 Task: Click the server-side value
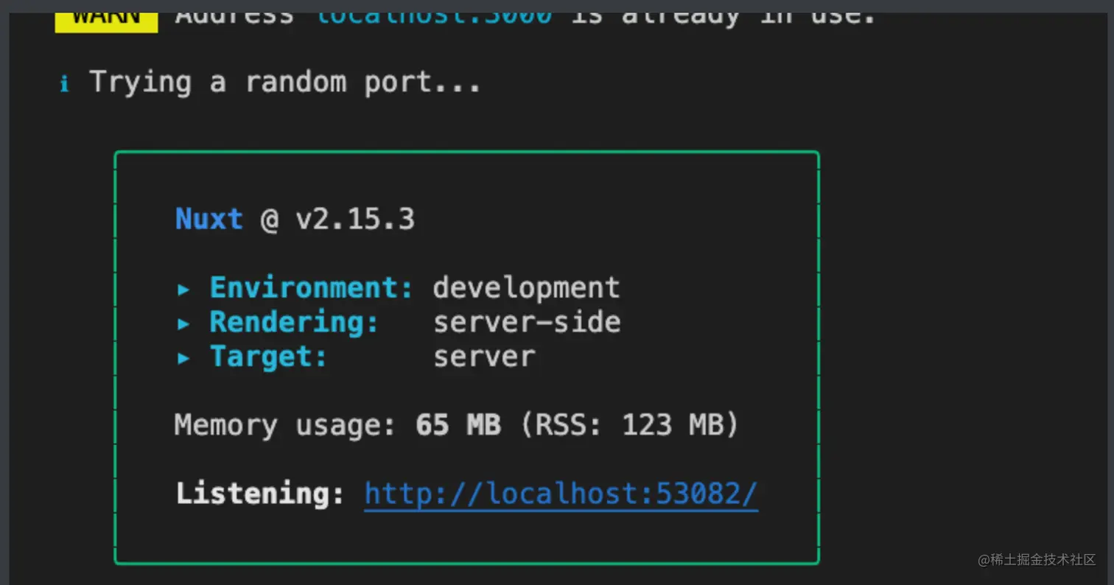(x=526, y=322)
